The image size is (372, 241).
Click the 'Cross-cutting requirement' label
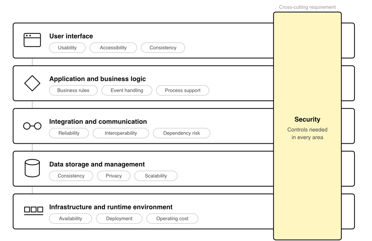point(307,7)
